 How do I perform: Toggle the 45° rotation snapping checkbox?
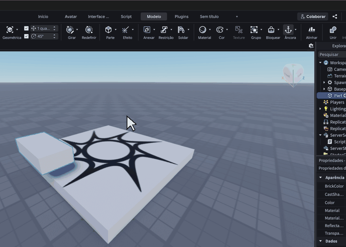click(26, 36)
